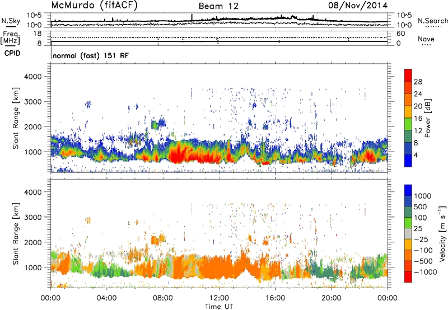
Task: Click the 18 frequency axis value
Action: coord(38,34)
